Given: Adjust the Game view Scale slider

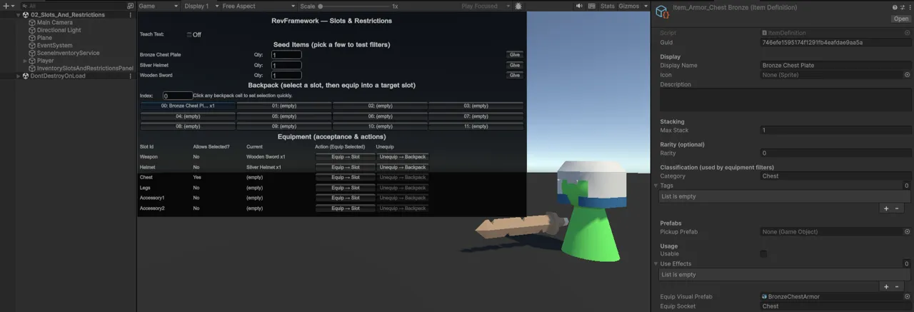Looking at the screenshot, I should click(x=354, y=6).
